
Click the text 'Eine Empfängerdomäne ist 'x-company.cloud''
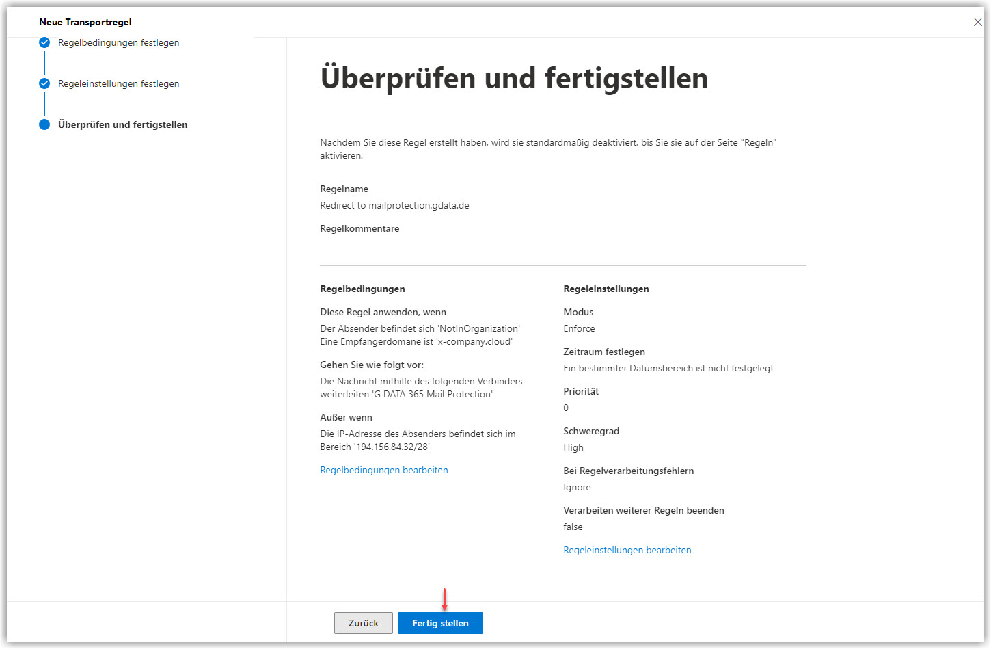point(416,341)
